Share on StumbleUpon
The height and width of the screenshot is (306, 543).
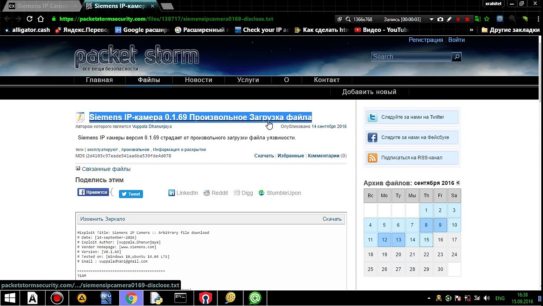pos(280,193)
